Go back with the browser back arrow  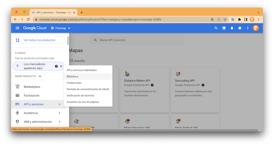coord(16,20)
